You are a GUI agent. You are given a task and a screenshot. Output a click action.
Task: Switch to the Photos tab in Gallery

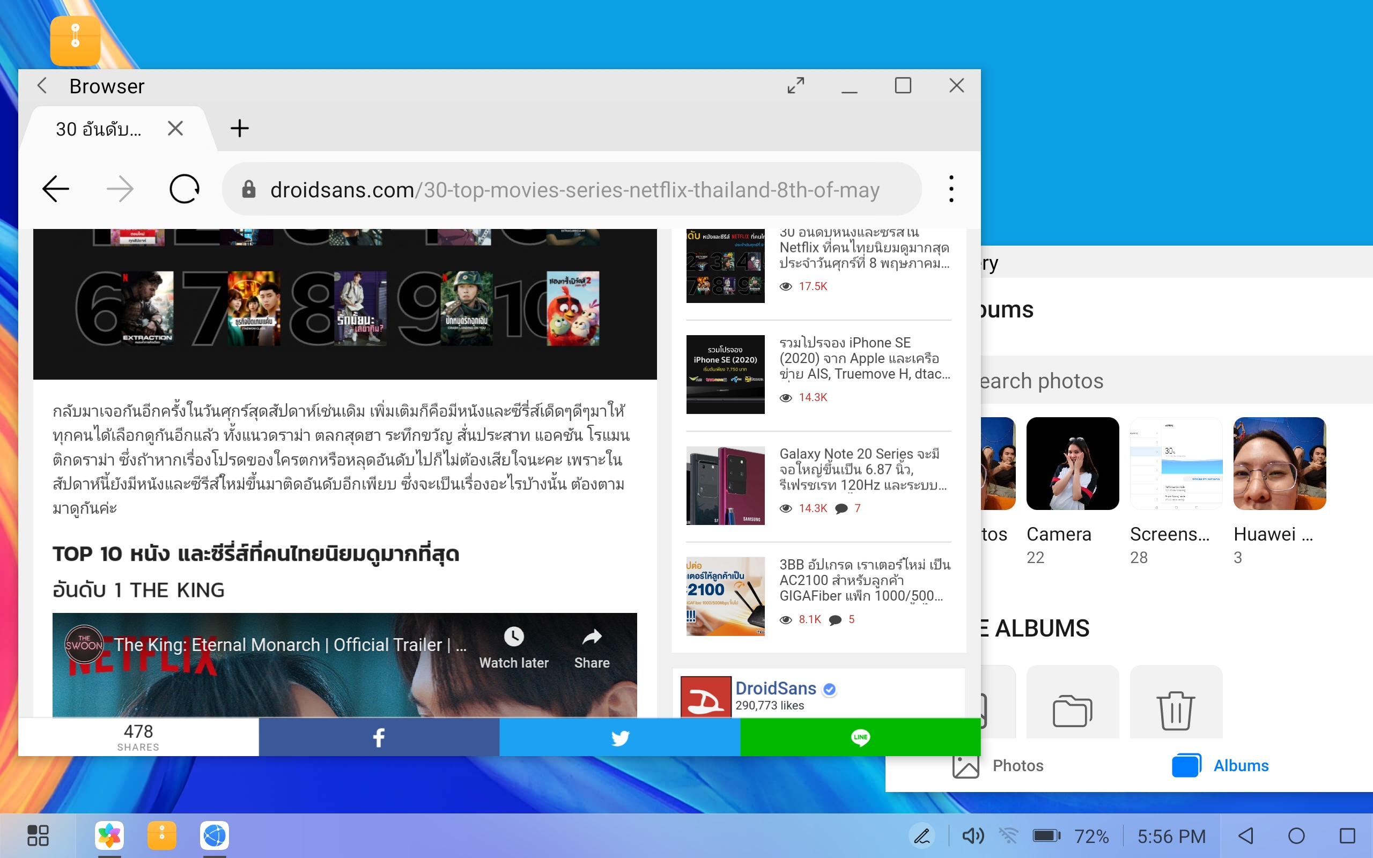click(x=999, y=766)
